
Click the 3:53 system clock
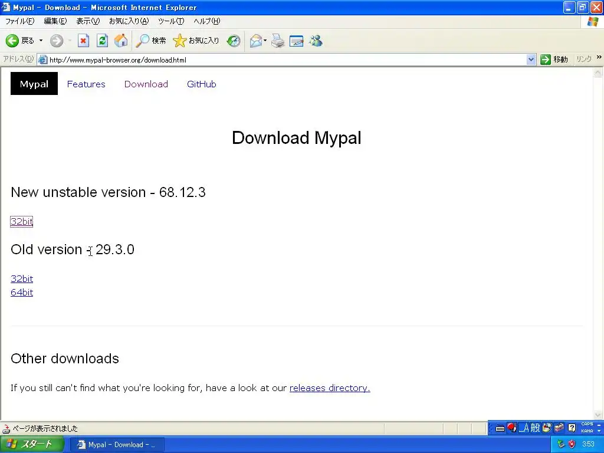click(588, 444)
